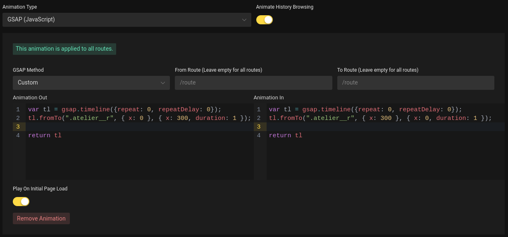This screenshot has height=237, width=508.
Task: Open the Animation Type dropdown
Action: pos(126,19)
